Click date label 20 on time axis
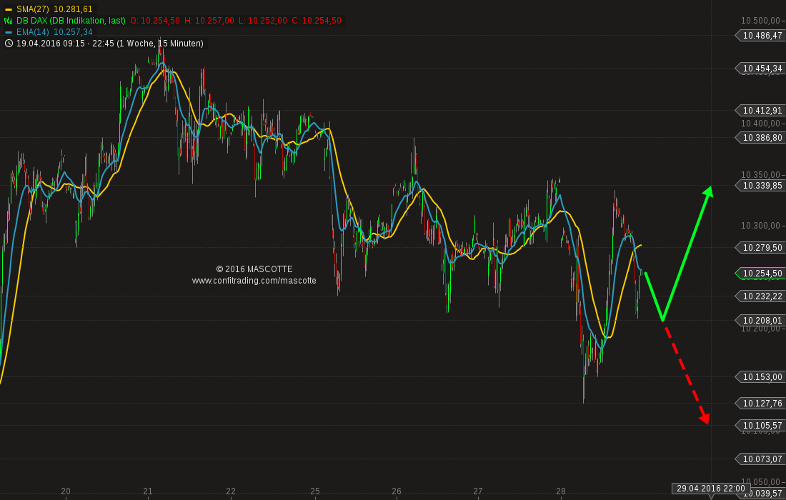This screenshot has width=786, height=500. (66, 491)
